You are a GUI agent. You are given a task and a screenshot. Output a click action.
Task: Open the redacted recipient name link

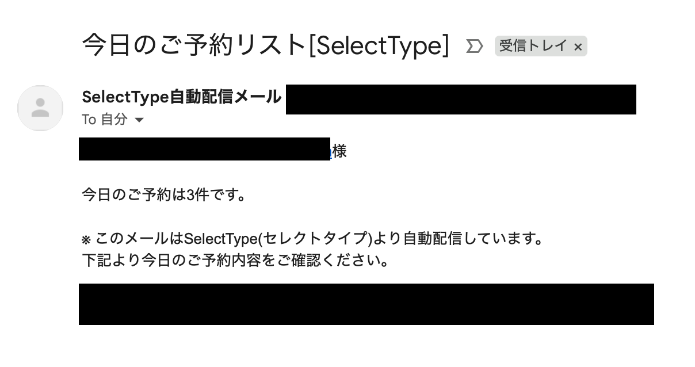point(204,149)
